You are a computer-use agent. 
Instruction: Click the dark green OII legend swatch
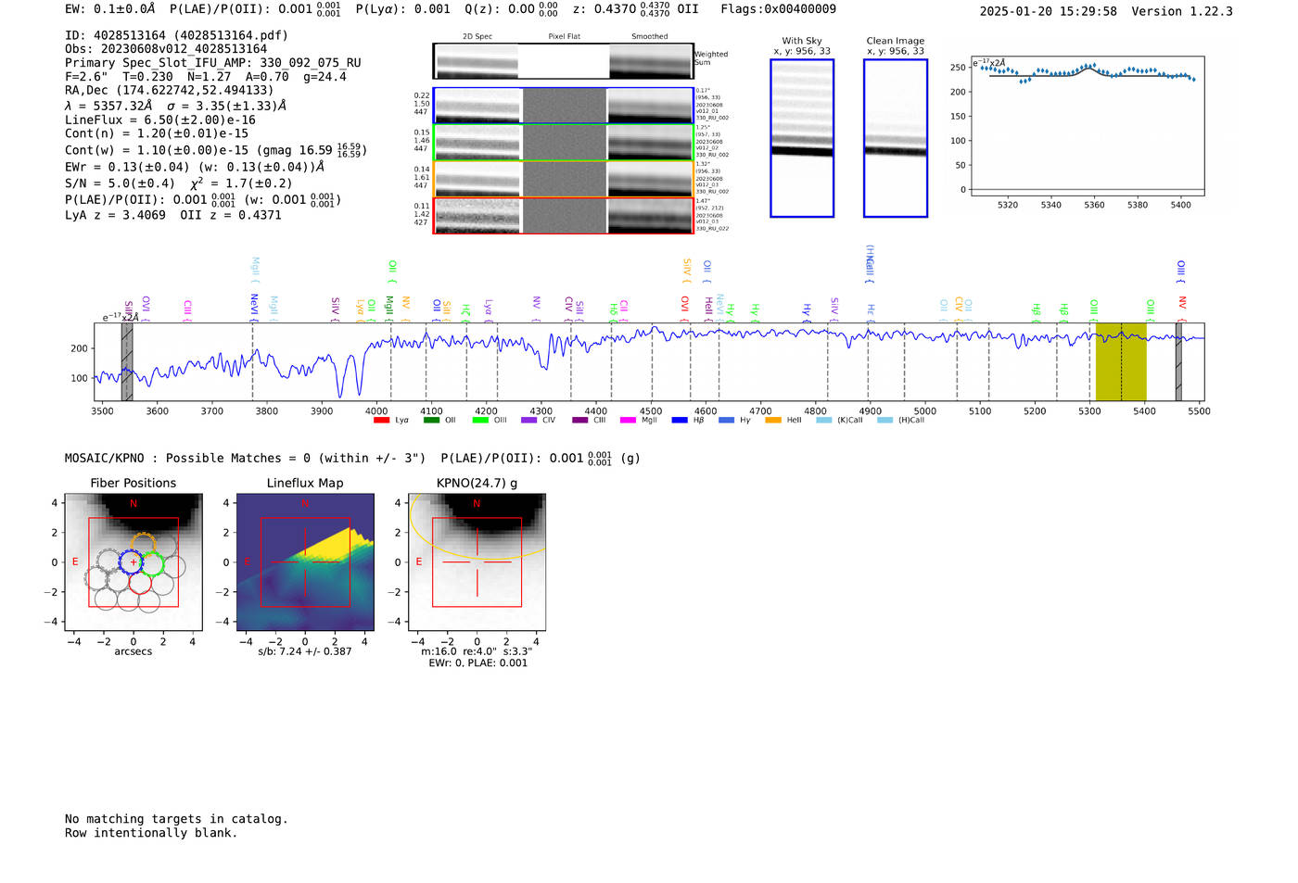tap(431, 421)
